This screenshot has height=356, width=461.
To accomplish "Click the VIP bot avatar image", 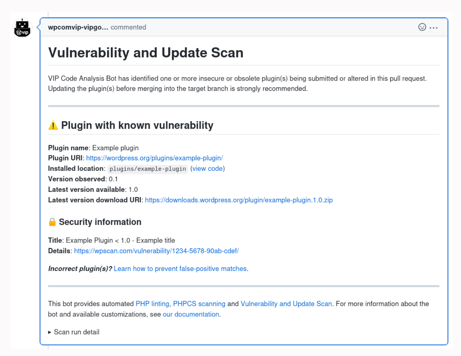I will [x=22, y=28].
